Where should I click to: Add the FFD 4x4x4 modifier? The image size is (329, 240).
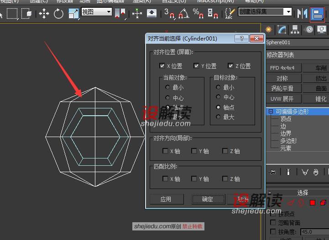[283, 68]
